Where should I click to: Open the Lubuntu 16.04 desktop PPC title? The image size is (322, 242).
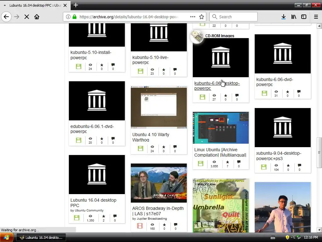[93, 203]
